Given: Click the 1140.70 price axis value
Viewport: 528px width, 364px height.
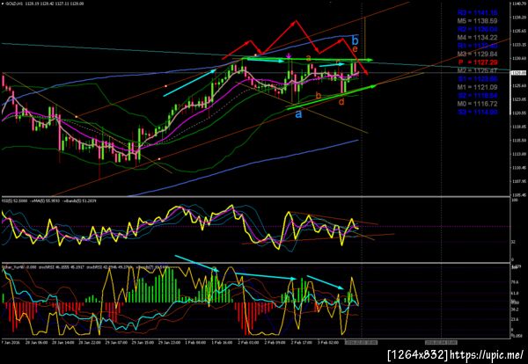Looking at the screenshot, I should (519, 4).
